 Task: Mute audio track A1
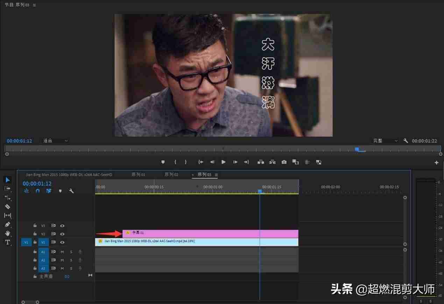coord(62,252)
